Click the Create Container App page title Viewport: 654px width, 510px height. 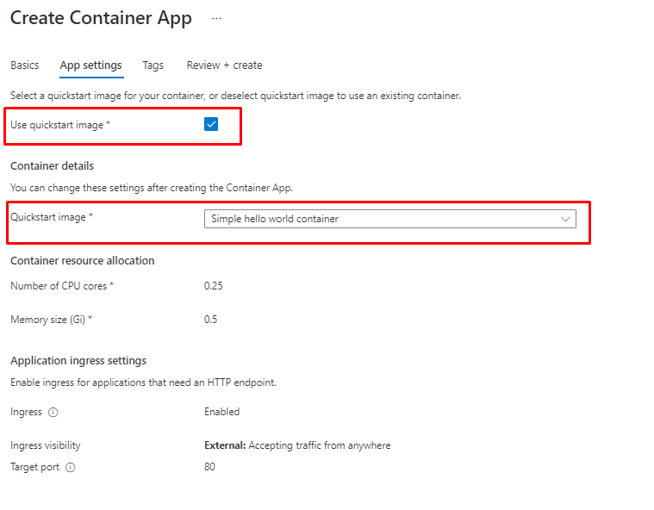pyautogui.click(x=101, y=18)
